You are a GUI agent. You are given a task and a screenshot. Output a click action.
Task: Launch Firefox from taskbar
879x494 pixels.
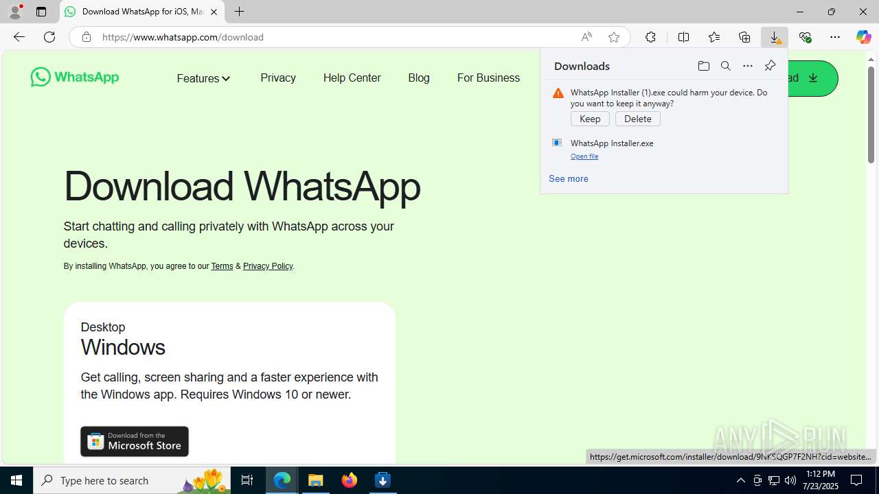[x=350, y=480]
